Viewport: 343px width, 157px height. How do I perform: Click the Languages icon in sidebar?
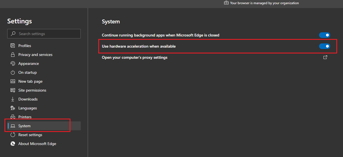13,108
